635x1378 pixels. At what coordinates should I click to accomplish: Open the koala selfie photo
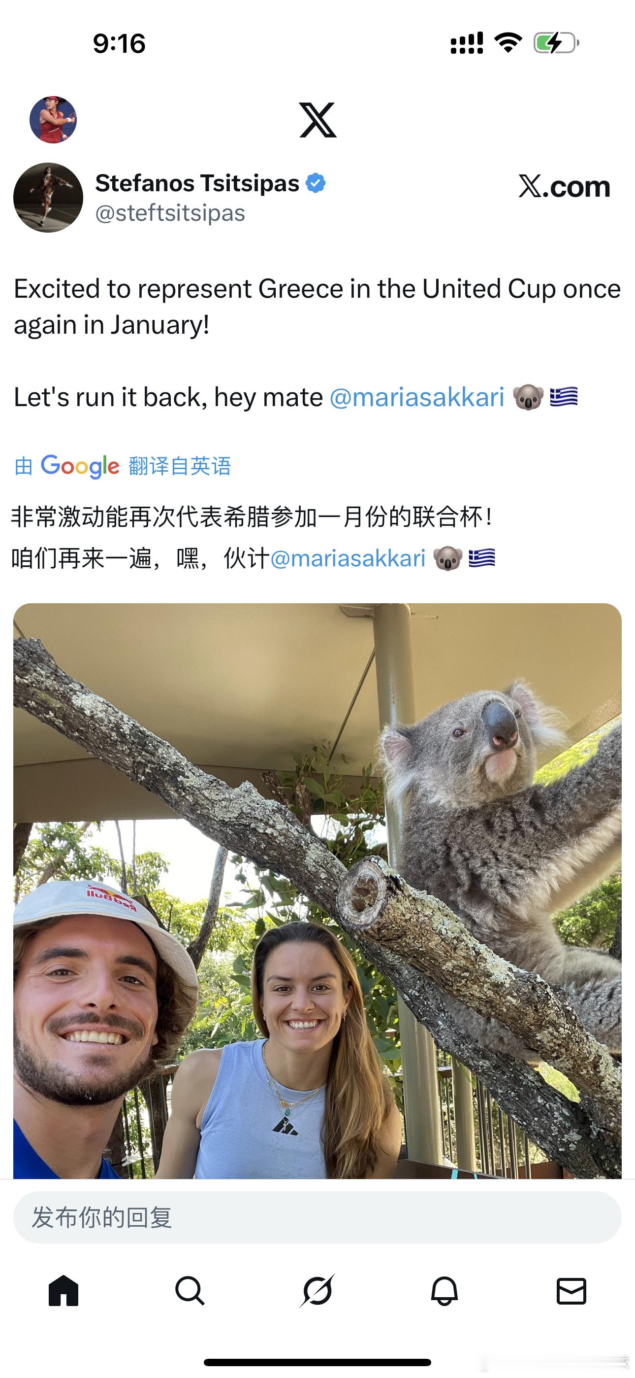click(x=317, y=891)
